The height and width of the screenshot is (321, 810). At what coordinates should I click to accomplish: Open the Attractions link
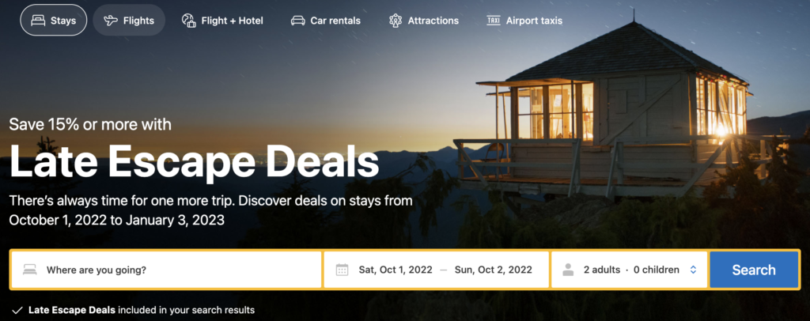click(424, 21)
